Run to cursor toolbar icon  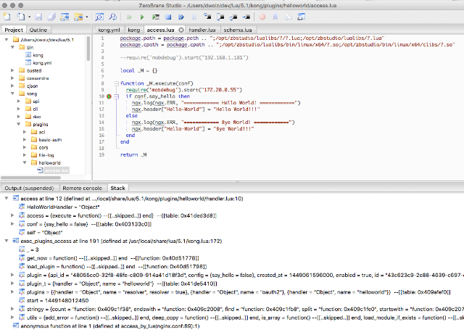246,17
